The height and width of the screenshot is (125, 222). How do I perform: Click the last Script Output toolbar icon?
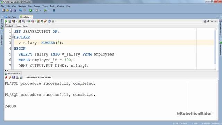[x=21, y=77]
